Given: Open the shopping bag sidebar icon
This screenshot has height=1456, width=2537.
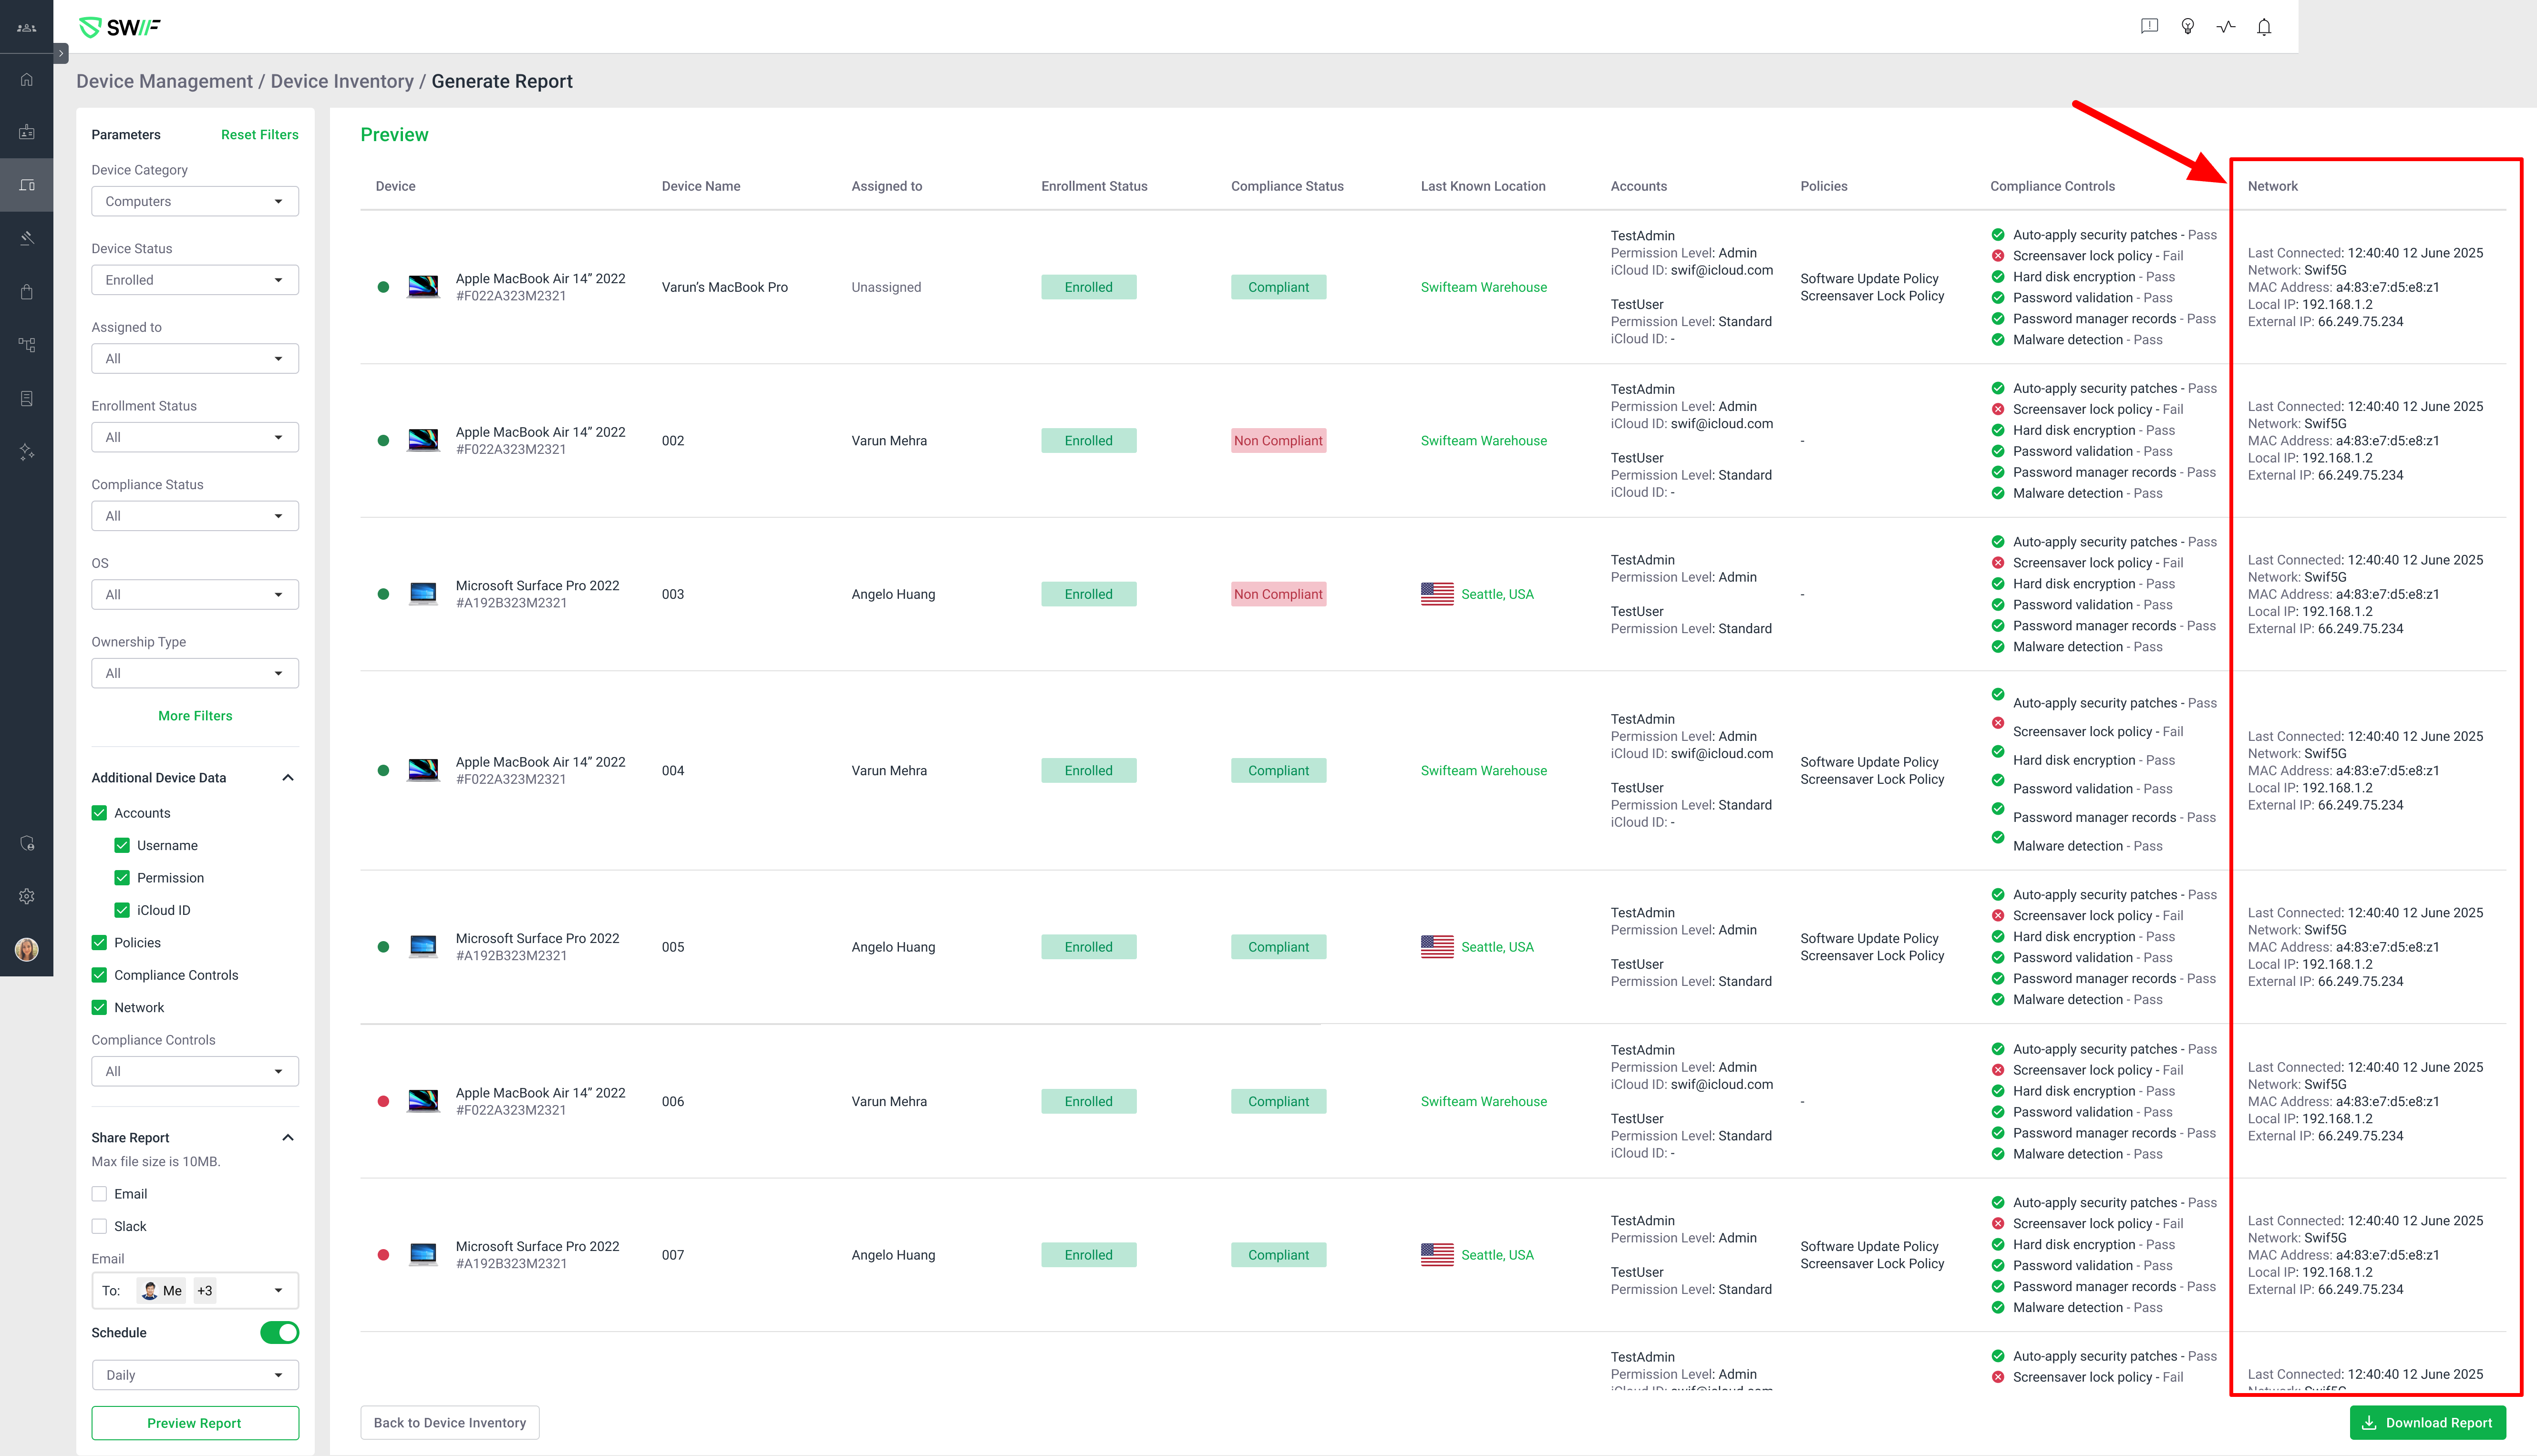Looking at the screenshot, I should coord(27,292).
